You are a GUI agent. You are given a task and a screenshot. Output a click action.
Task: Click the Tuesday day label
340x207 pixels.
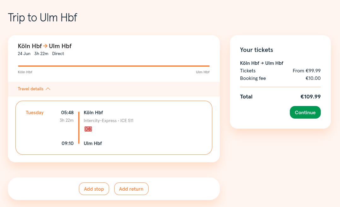[35, 113]
